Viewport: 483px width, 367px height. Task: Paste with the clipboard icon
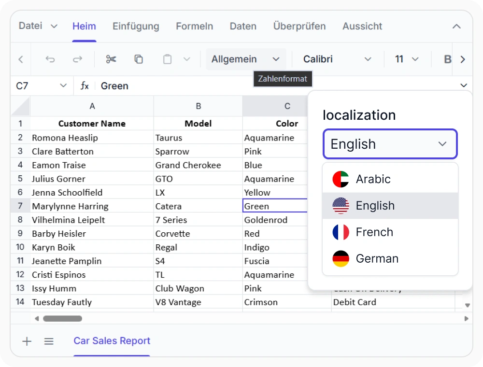[x=167, y=59]
